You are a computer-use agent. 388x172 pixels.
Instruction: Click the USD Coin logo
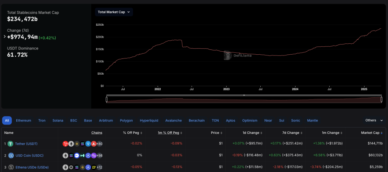coord(11,155)
